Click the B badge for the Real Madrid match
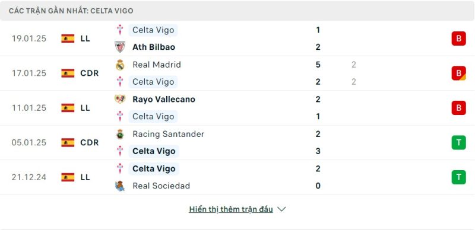Viewport: 475px width, 230px height. click(x=458, y=74)
